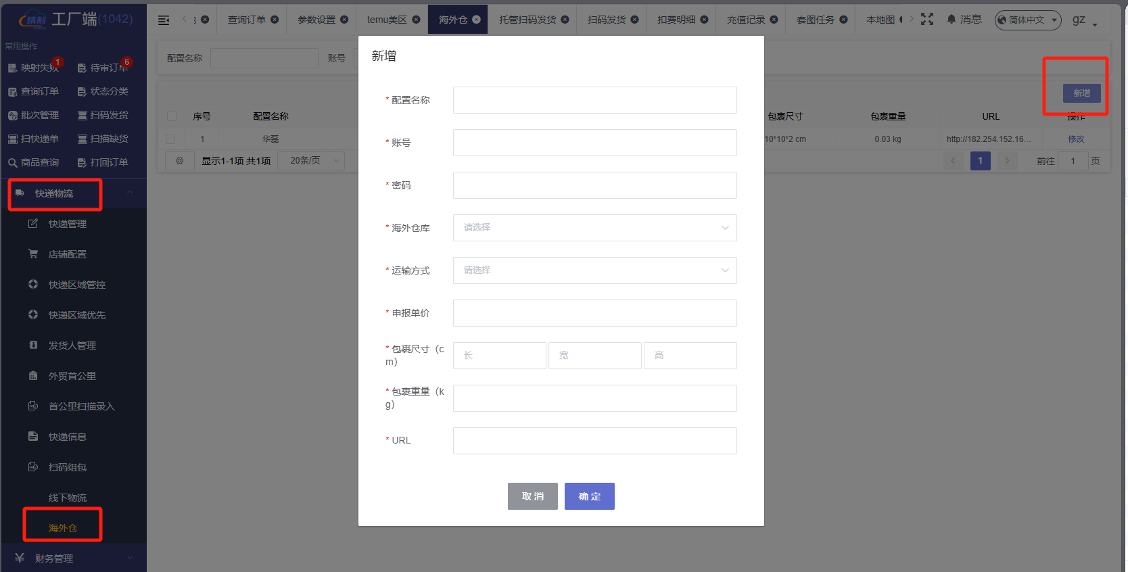Switch to the temu美区 tab
The width and height of the screenshot is (1128, 572).
[x=387, y=20]
